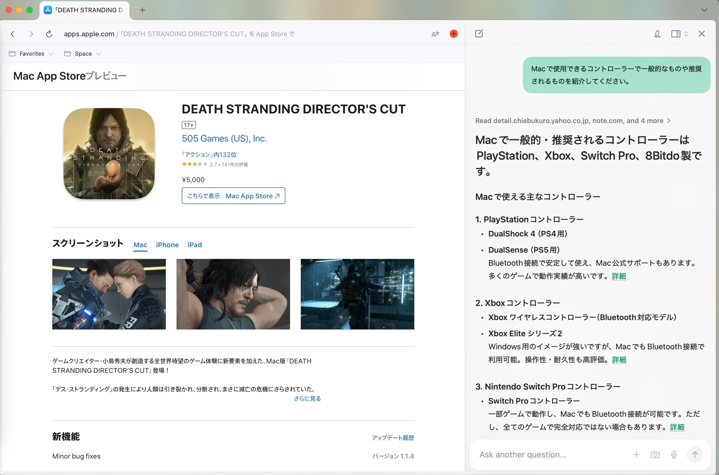Click the microphone icon in chat input
Screen dimensions: 719x475
pos(674,454)
